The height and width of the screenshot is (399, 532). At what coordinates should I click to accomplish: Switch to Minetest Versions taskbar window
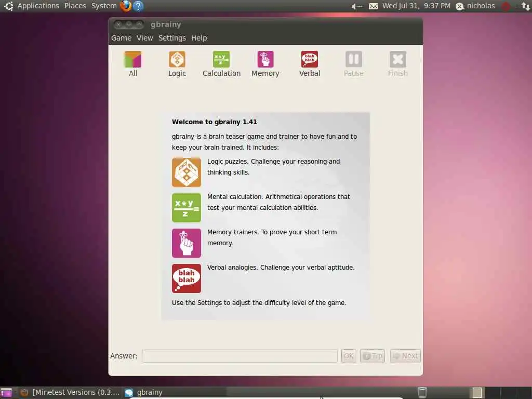[70, 392]
